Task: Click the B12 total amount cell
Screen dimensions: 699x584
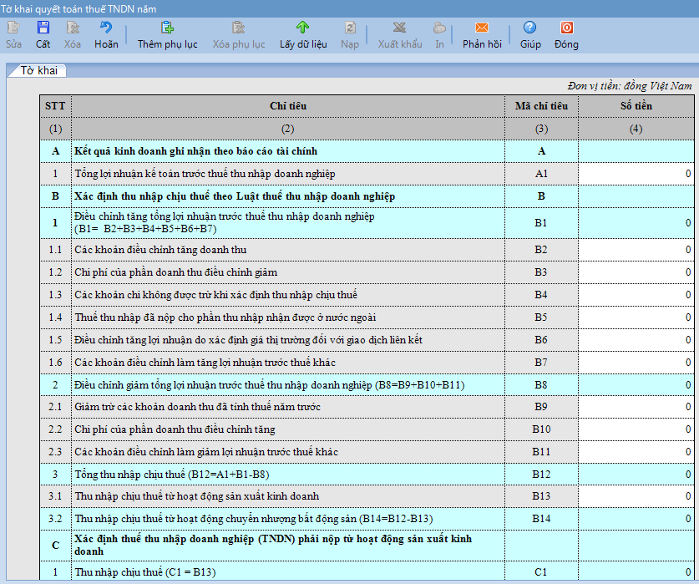Action: point(636,475)
